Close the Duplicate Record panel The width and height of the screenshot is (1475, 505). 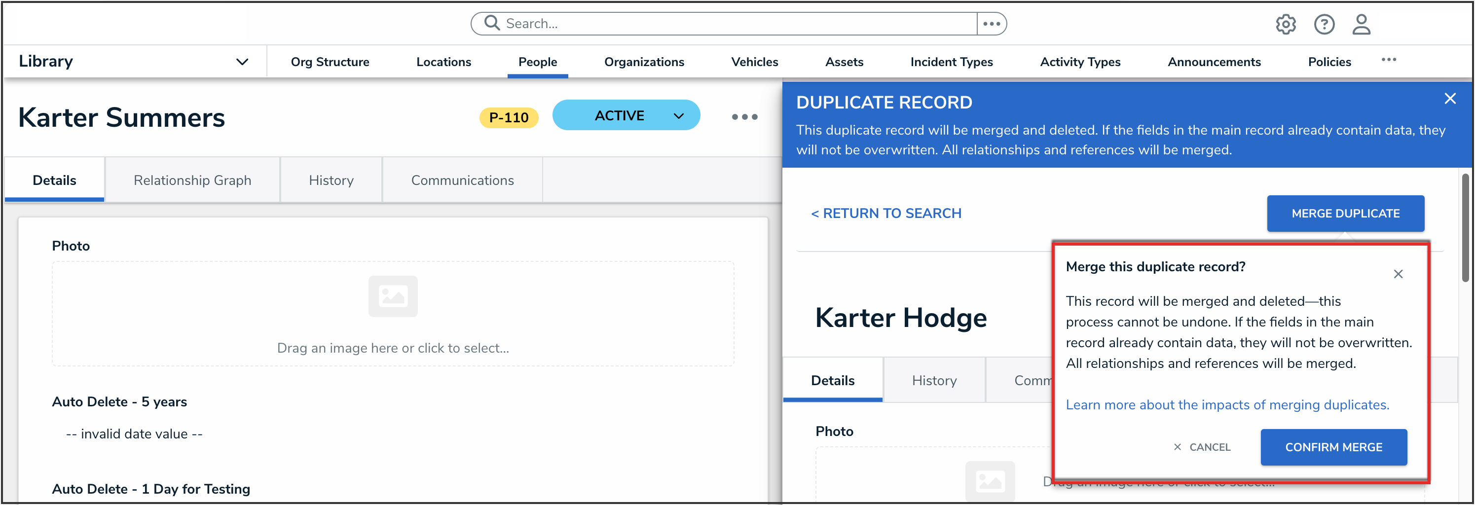pyautogui.click(x=1450, y=99)
